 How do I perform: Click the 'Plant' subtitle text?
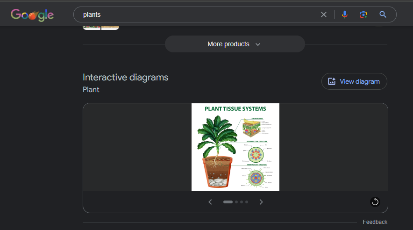coord(91,90)
